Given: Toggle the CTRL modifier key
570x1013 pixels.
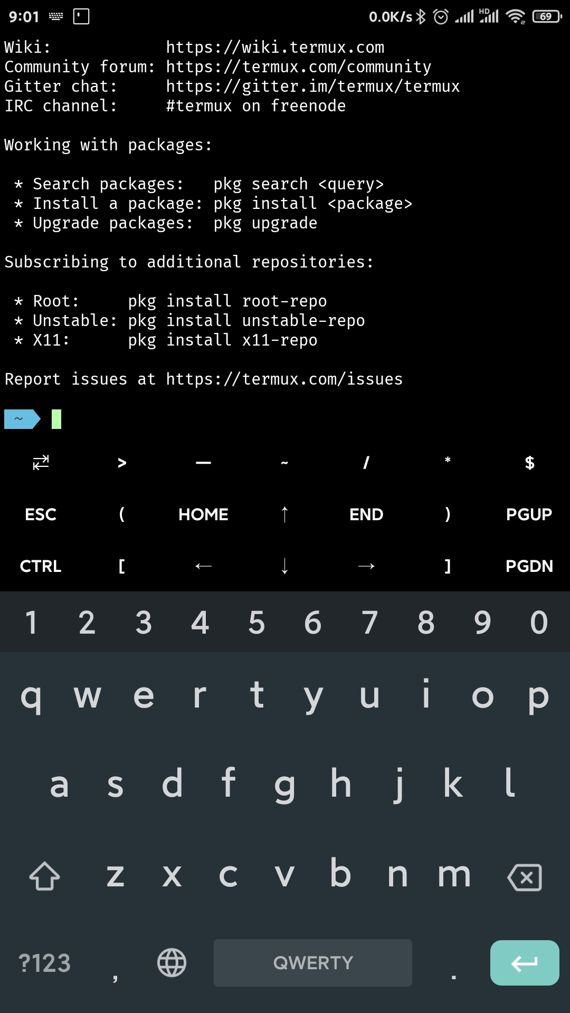Looking at the screenshot, I should pos(41,566).
